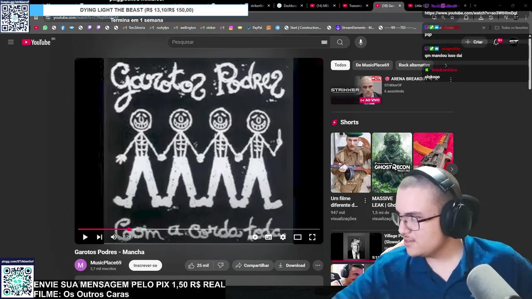
Task: Select the De MusicPlace69 chip
Action: [372, 65]
